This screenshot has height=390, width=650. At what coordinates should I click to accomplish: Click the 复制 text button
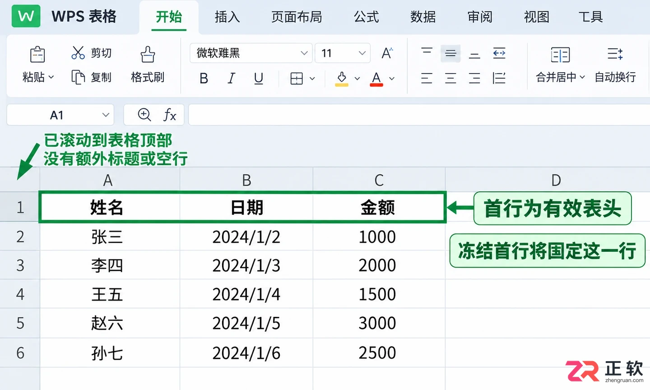tap(101, 77)
